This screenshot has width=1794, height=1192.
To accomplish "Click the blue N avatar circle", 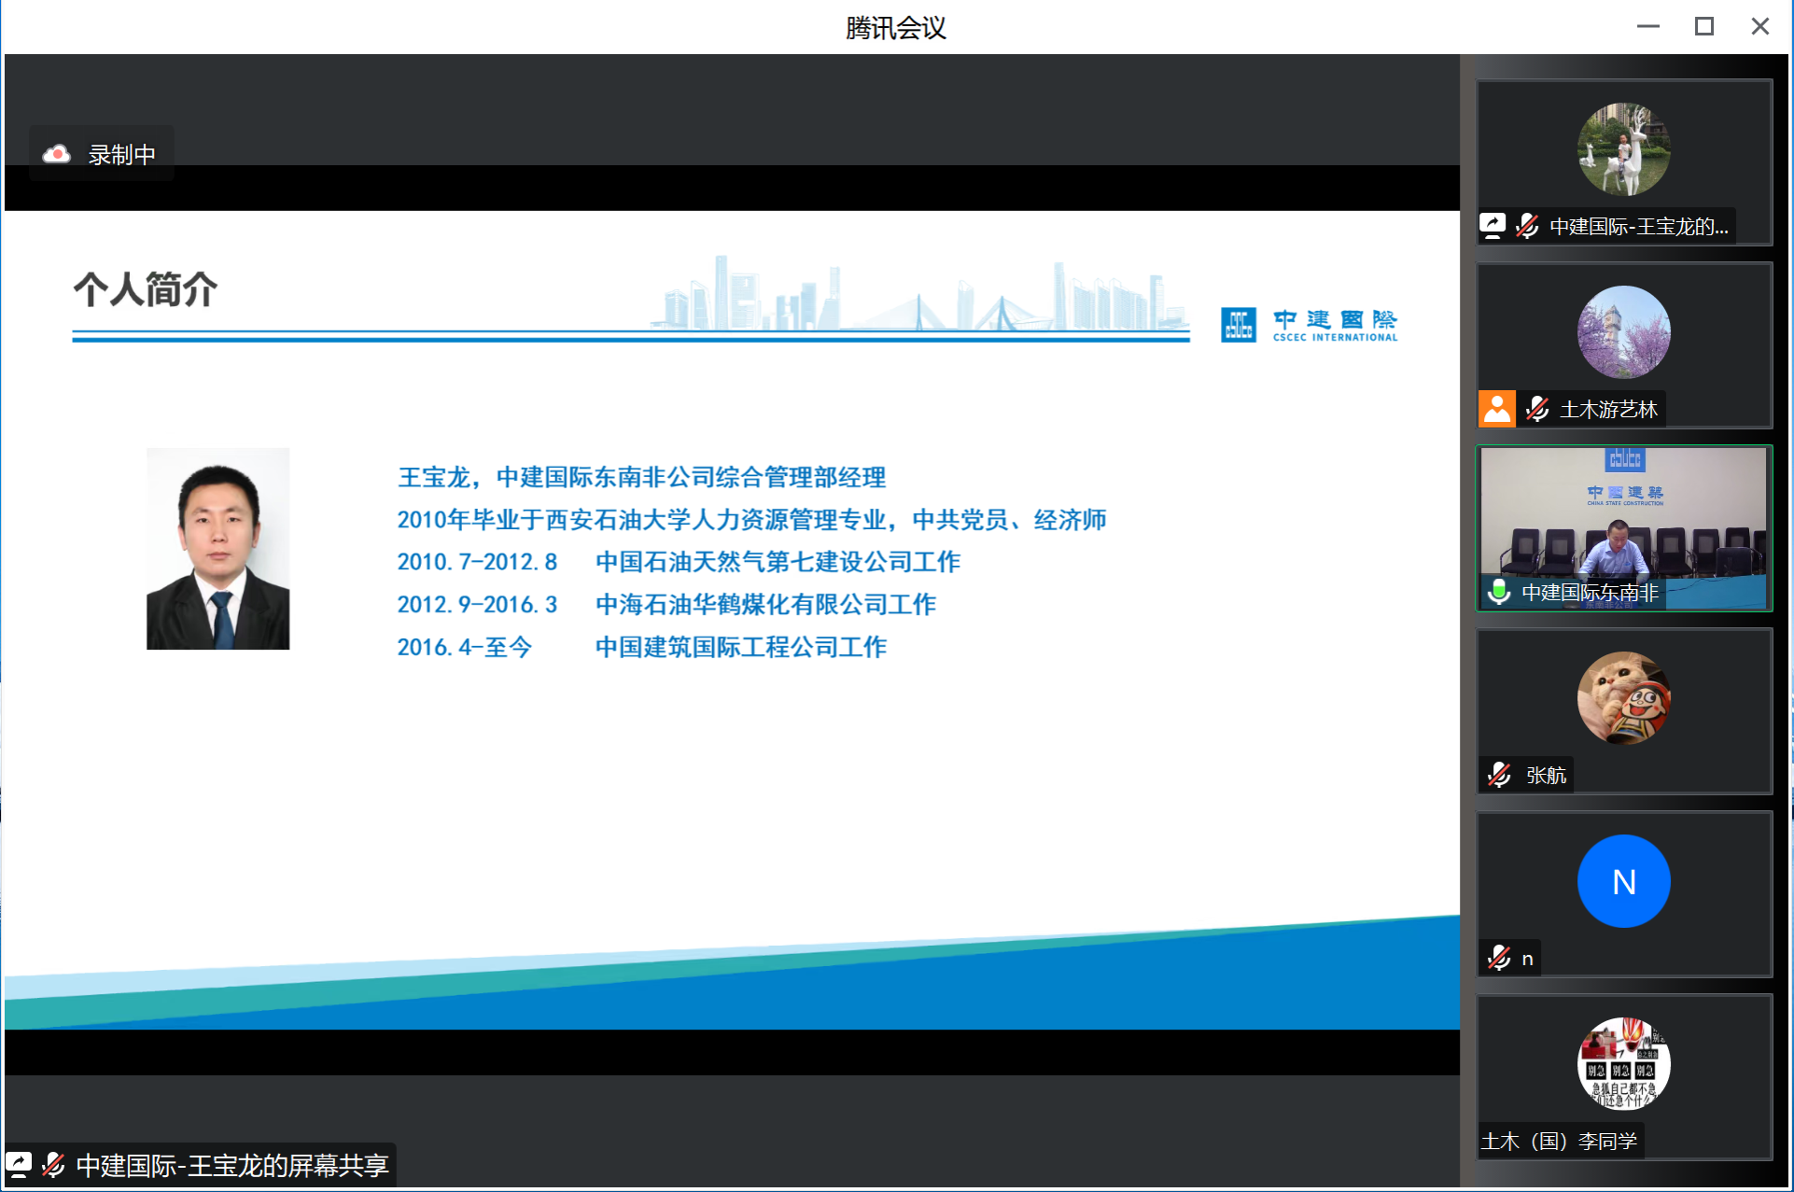I will pos(1623,881).
